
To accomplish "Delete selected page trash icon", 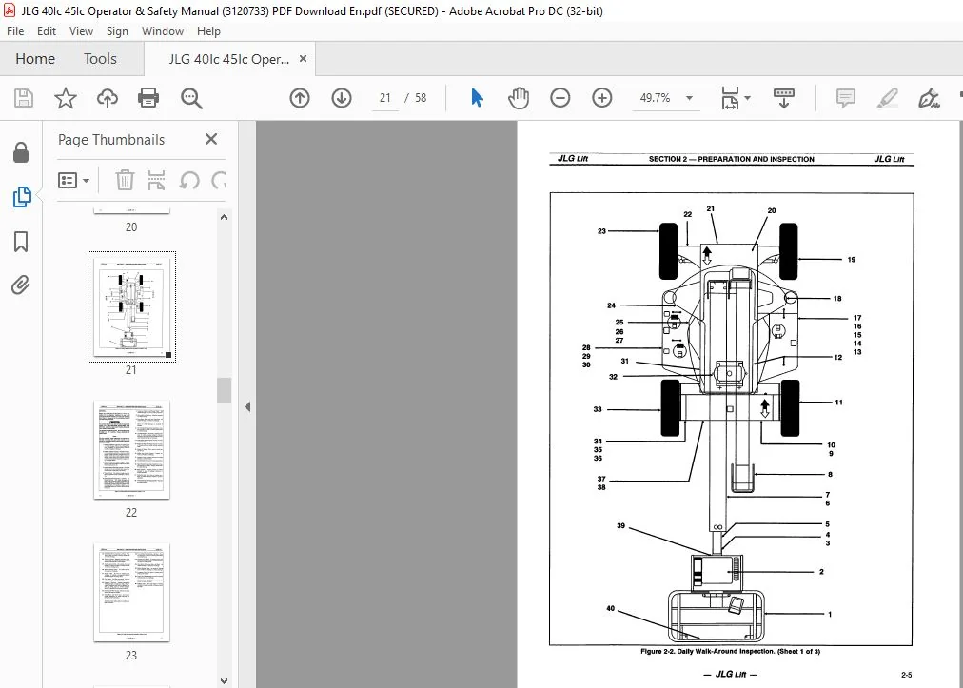I will (x=125, y=181).
